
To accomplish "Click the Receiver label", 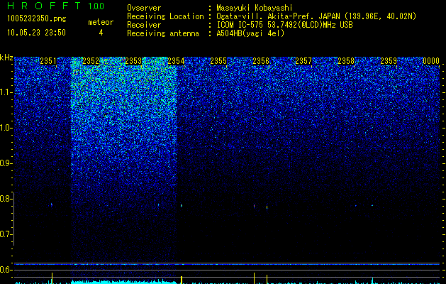I will 144,25.
